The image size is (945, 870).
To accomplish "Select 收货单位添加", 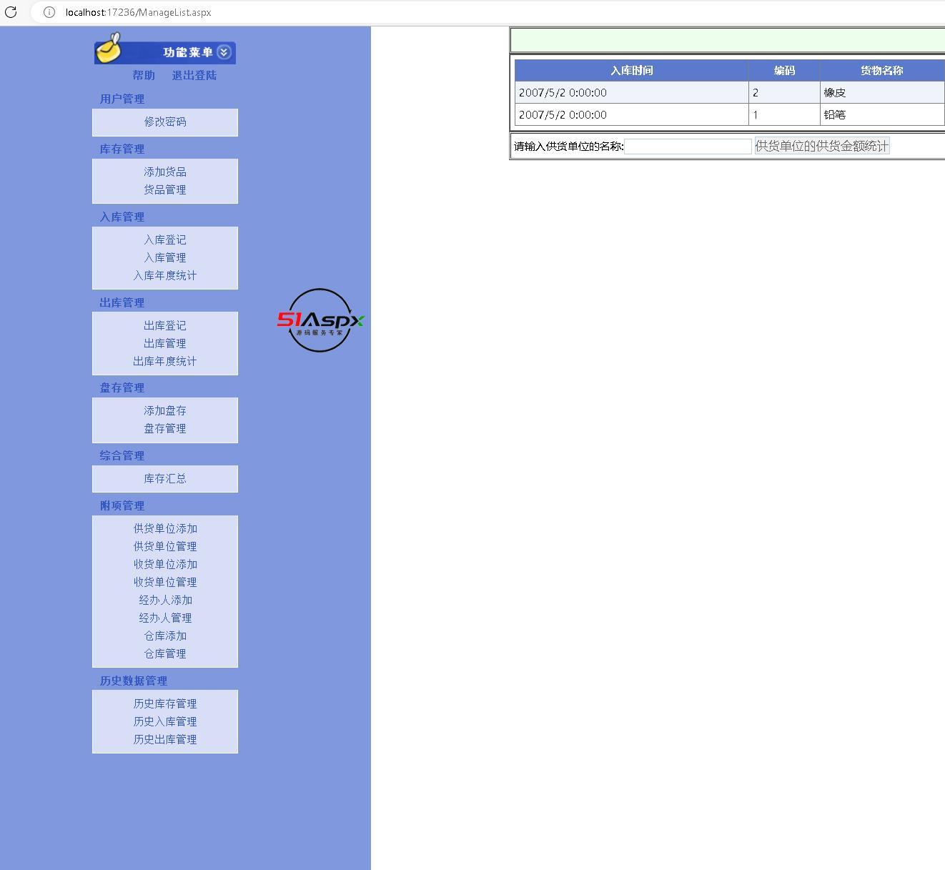I will point(165,564).
